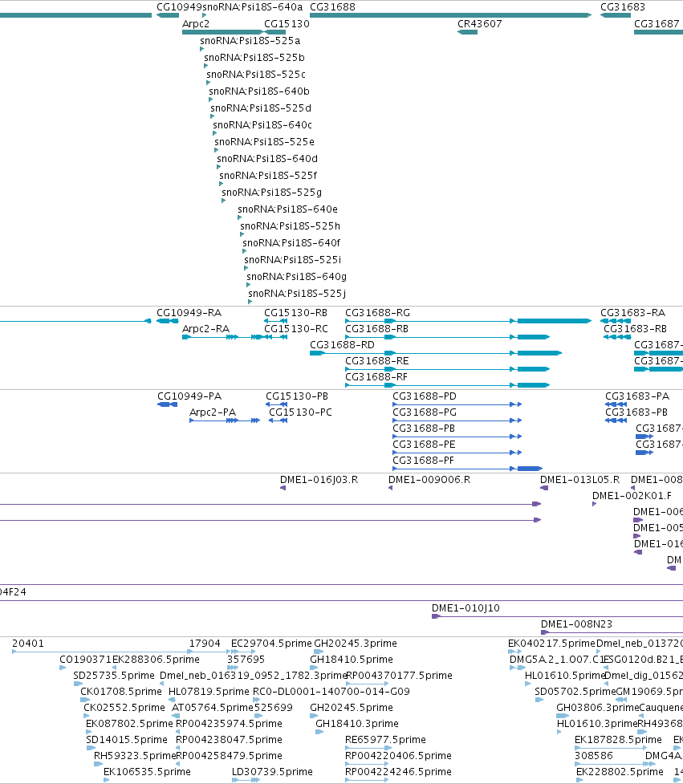Click snoRNA:Psi18S-525f label
683x784 pixels.
tap(268, 176)
